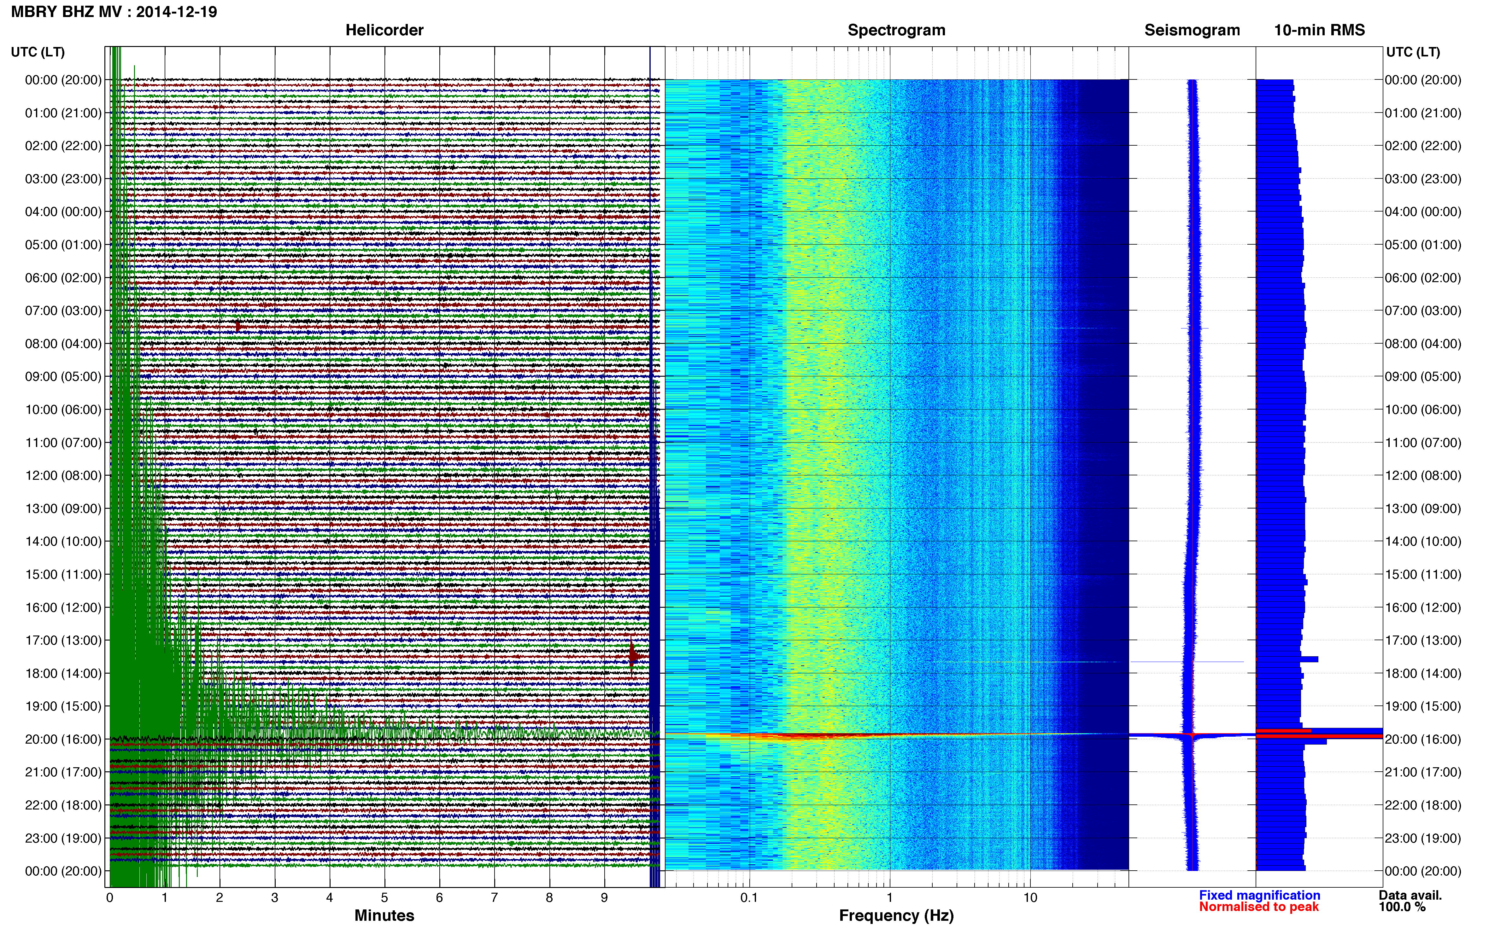
Task: Click the left '20:00 (16:00)' time label
Action: 63,740
